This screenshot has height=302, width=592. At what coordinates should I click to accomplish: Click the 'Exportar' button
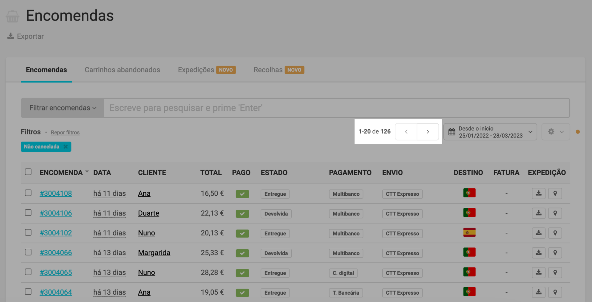26,36
